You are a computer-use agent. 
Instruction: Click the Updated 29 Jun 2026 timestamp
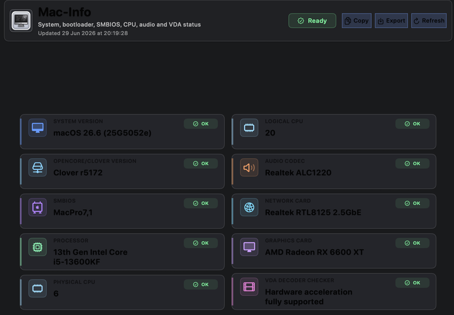point(83,33)
